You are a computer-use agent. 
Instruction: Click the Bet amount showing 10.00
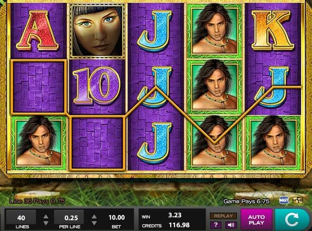[117, 217]
